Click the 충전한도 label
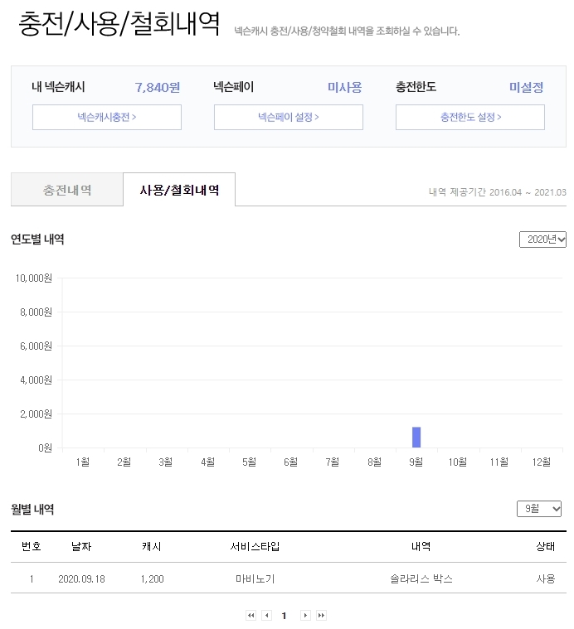The width and height of the screenshot is (574, 629). (x=416, y=87)
